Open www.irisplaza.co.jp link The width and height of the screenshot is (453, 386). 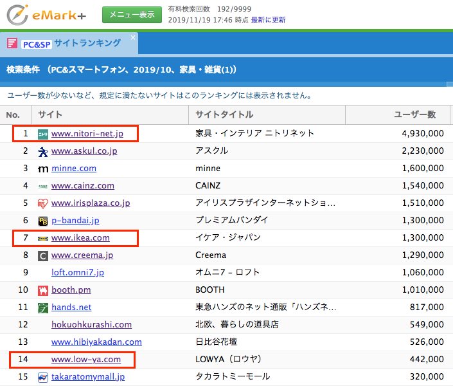91,203
